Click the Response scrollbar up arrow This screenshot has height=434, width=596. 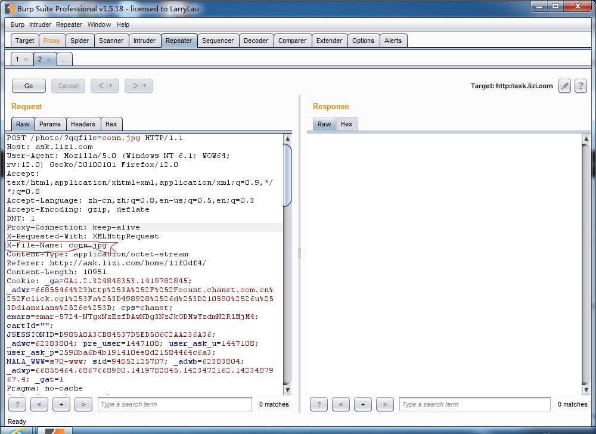pyautogui.click(x=586, y=138)
